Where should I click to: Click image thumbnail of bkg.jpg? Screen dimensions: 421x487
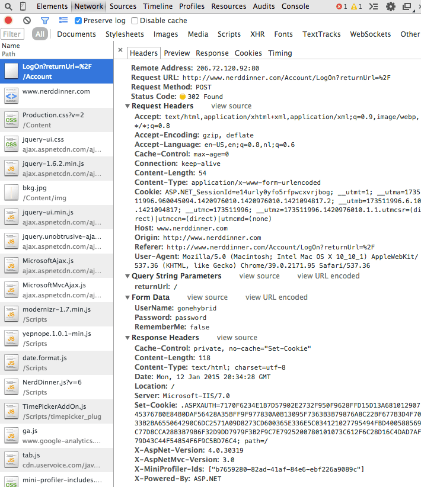point(11,193)
